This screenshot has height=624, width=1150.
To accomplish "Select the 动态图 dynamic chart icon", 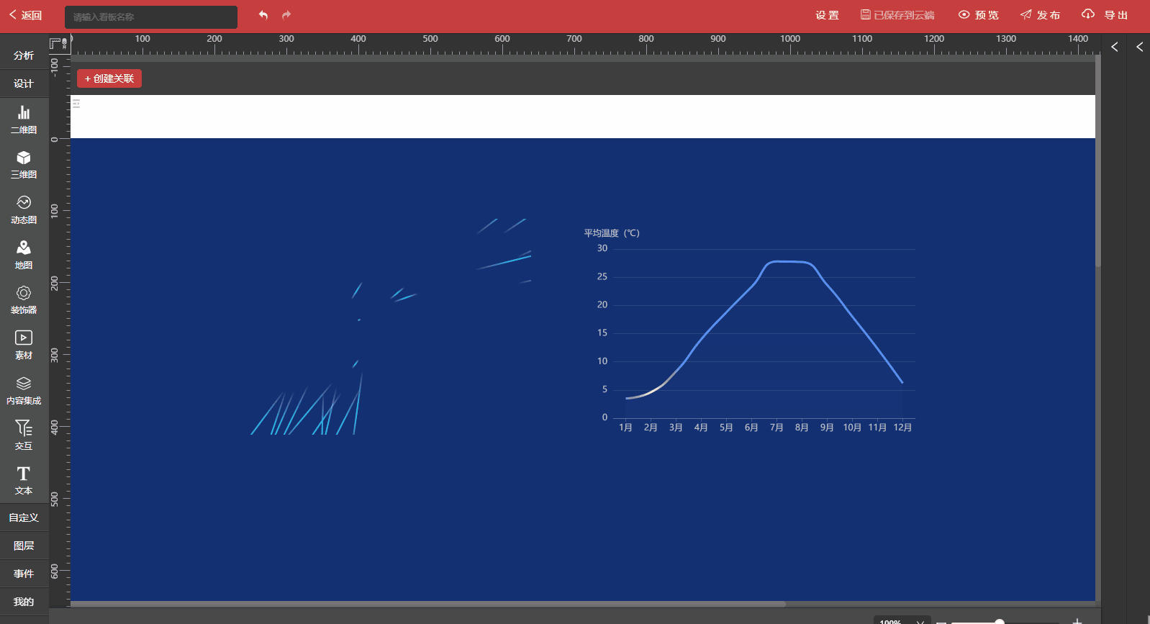I will tap(24, 209).
